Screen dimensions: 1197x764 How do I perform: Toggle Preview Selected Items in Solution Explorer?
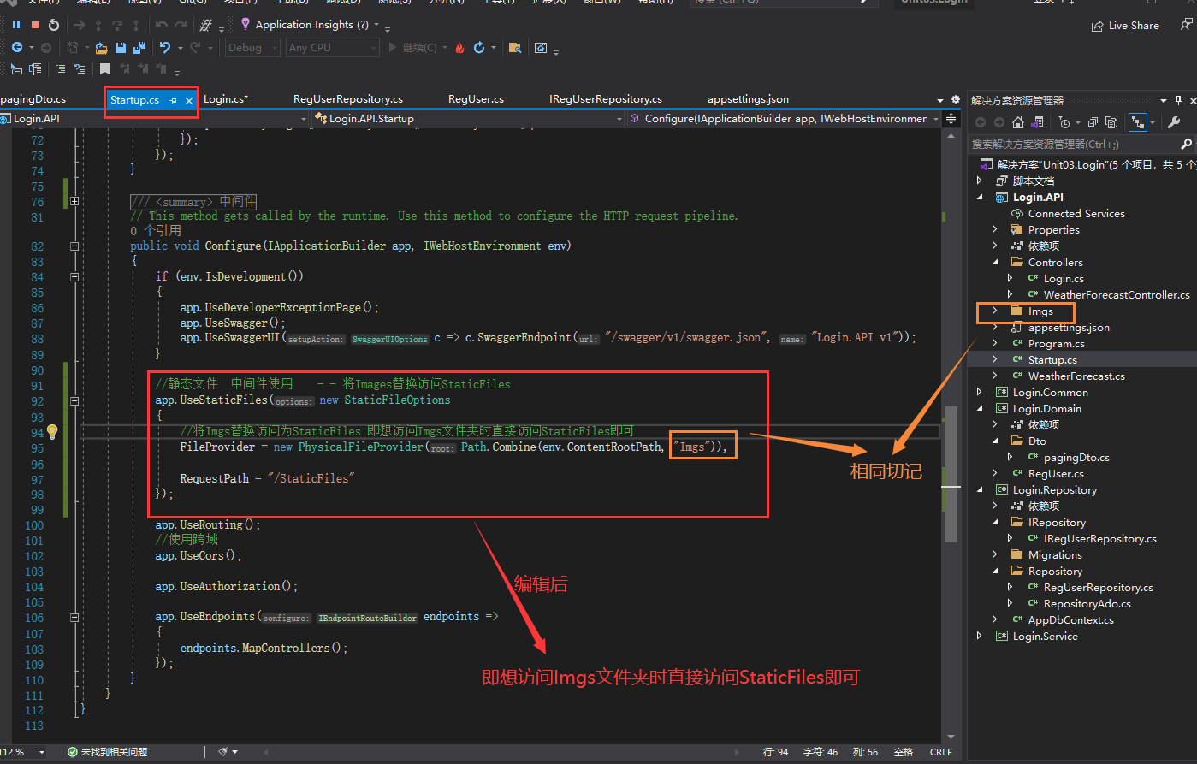tap(1137, 122)
